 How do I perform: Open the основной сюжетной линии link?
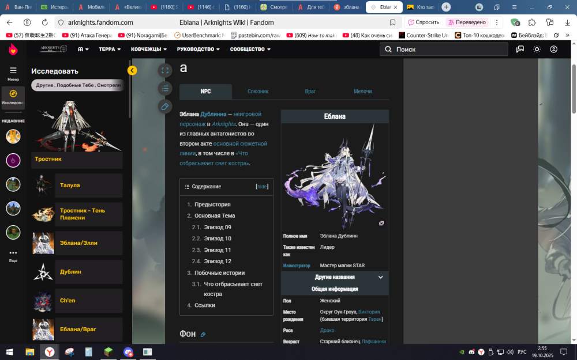click(223, 149)
